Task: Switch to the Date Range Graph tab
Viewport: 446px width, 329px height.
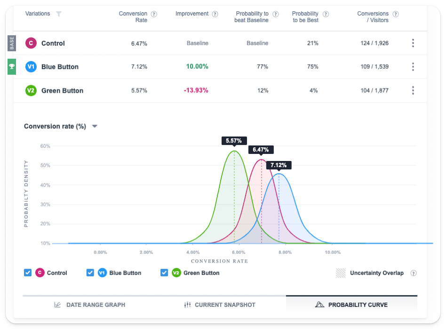Action: point(90,305)
